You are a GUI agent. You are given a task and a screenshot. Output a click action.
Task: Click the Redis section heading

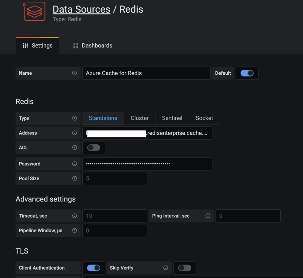24,102
